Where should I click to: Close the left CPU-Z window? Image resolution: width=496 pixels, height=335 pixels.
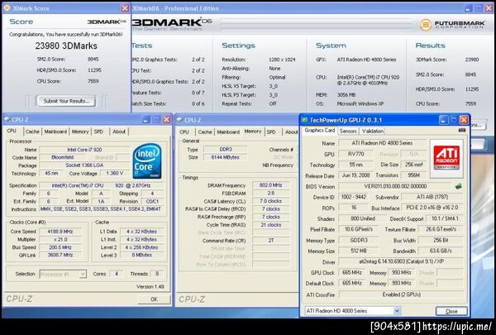(x=167, y=119)
